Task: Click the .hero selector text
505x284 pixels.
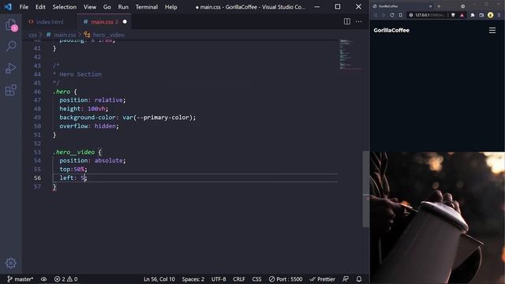Action: (62, 92)
